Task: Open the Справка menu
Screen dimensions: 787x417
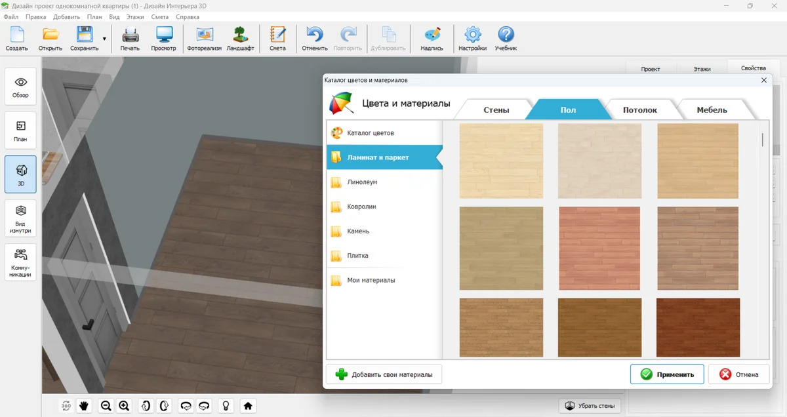Action: click(x=188, y=17)
